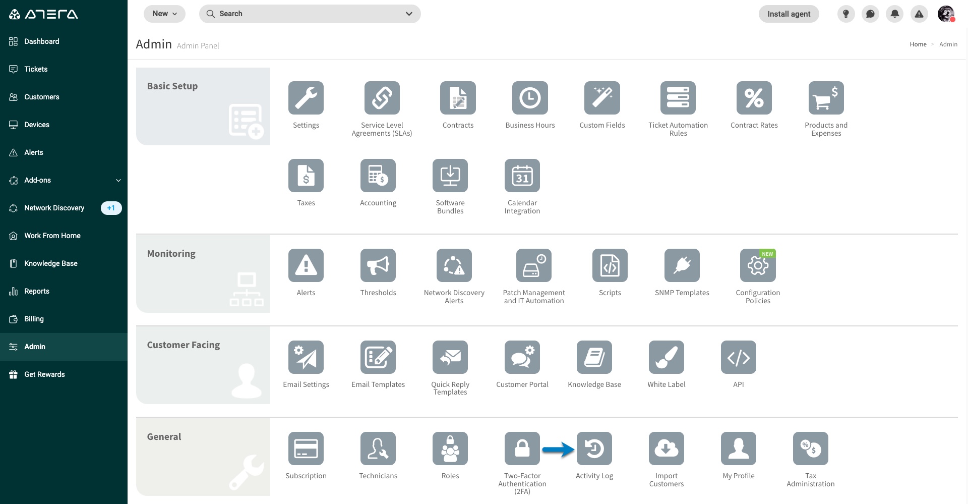Open Devices in sidebar
The image size is (968, 504).
coord(64,125)
